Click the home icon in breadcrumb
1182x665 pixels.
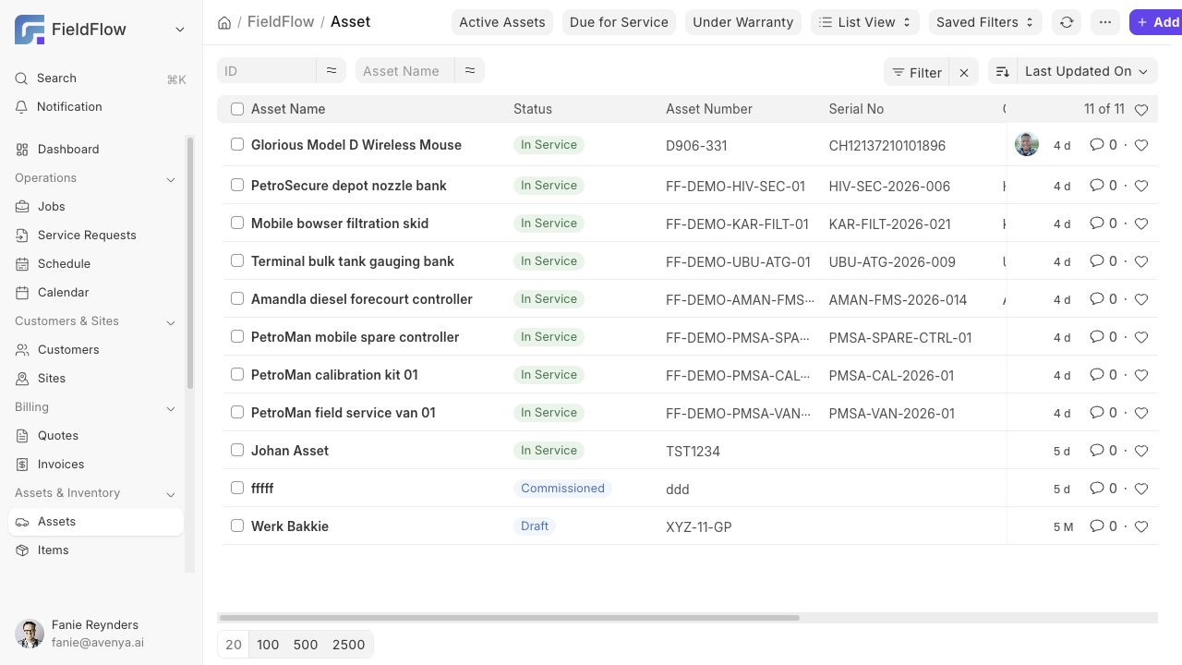coord(224,22)
